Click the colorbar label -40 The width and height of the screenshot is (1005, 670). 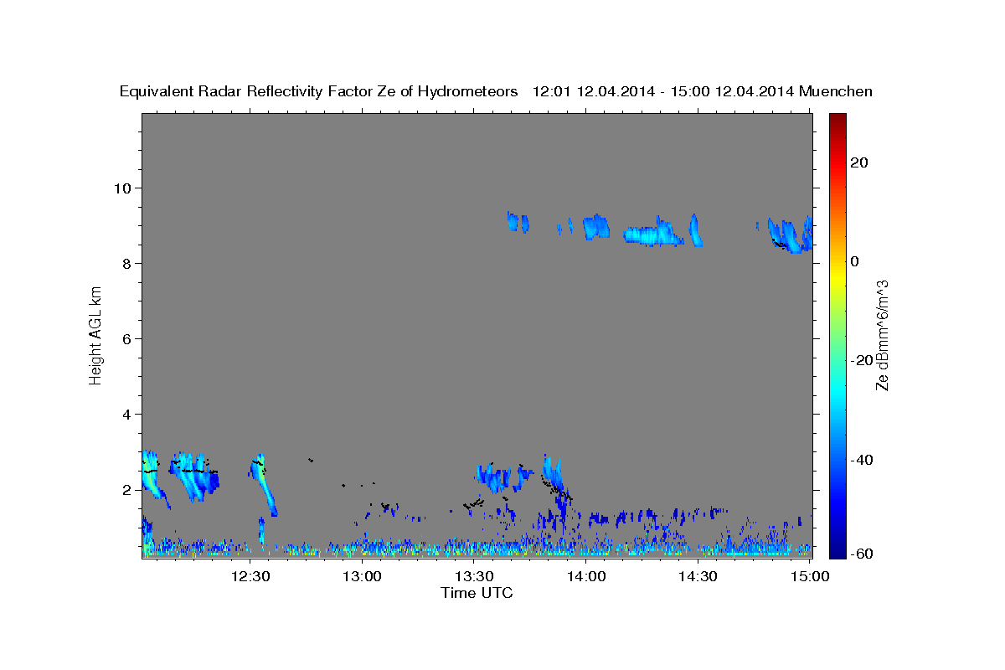pyautogui.click(x=863, y=460)
